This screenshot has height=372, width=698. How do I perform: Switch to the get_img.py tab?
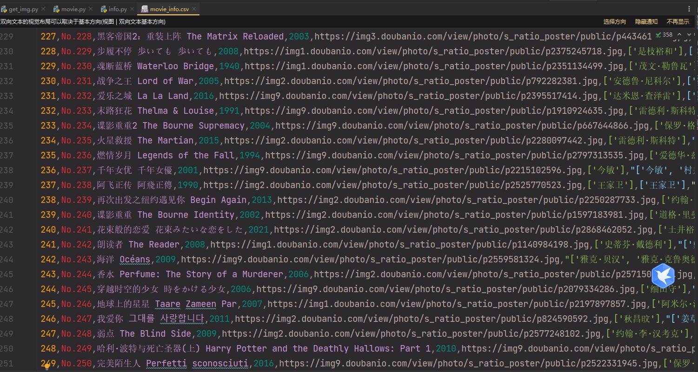(x=23, y=9)
